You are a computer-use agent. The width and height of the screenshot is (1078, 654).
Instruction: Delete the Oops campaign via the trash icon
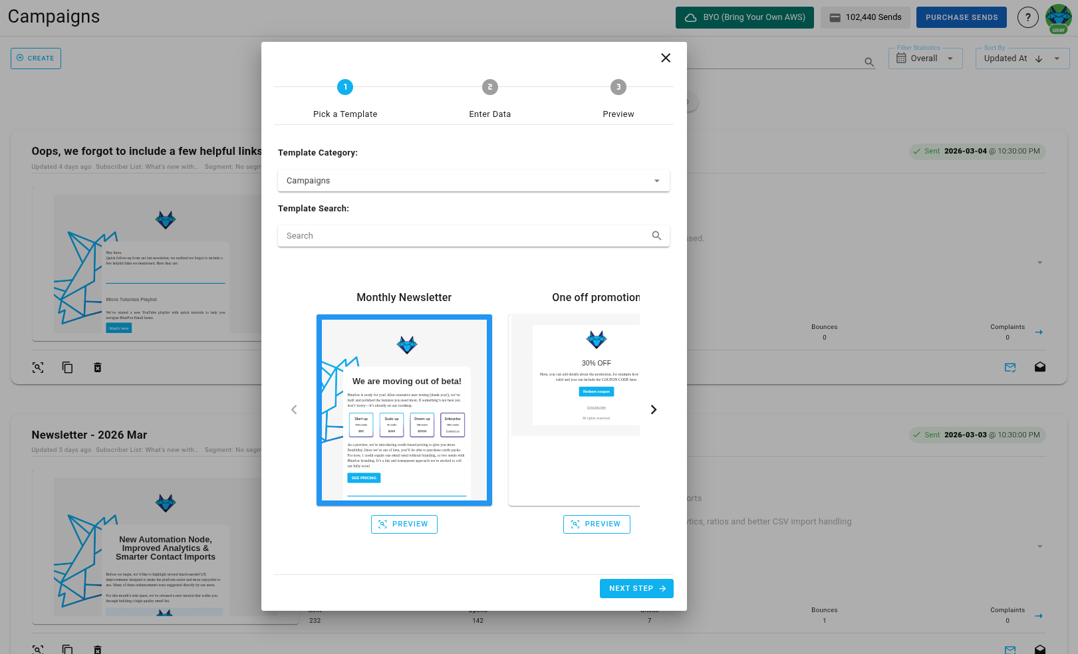point(97,368)
